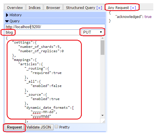
Task: Click the "enabled":false line
Action: point(46,86)
